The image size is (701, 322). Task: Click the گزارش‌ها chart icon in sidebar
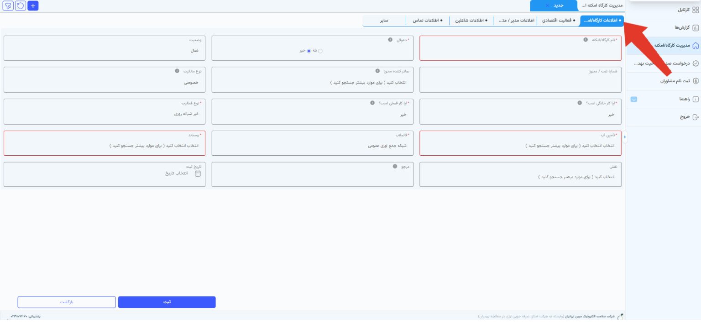click(x=696, y=27)
